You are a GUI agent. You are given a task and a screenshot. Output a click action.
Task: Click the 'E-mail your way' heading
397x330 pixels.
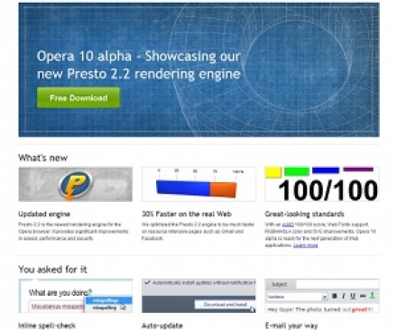point(291,325)
